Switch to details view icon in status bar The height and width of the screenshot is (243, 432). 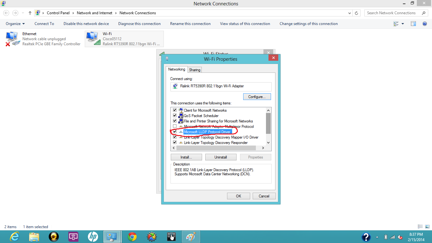pos(420,227)
